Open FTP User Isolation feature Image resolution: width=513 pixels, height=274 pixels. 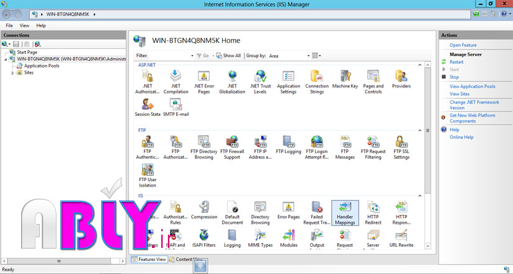(x=148, y=176)
